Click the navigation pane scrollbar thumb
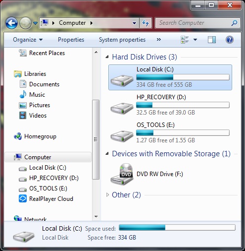Screen dimensions: 245x251 [x=96, y=139]
